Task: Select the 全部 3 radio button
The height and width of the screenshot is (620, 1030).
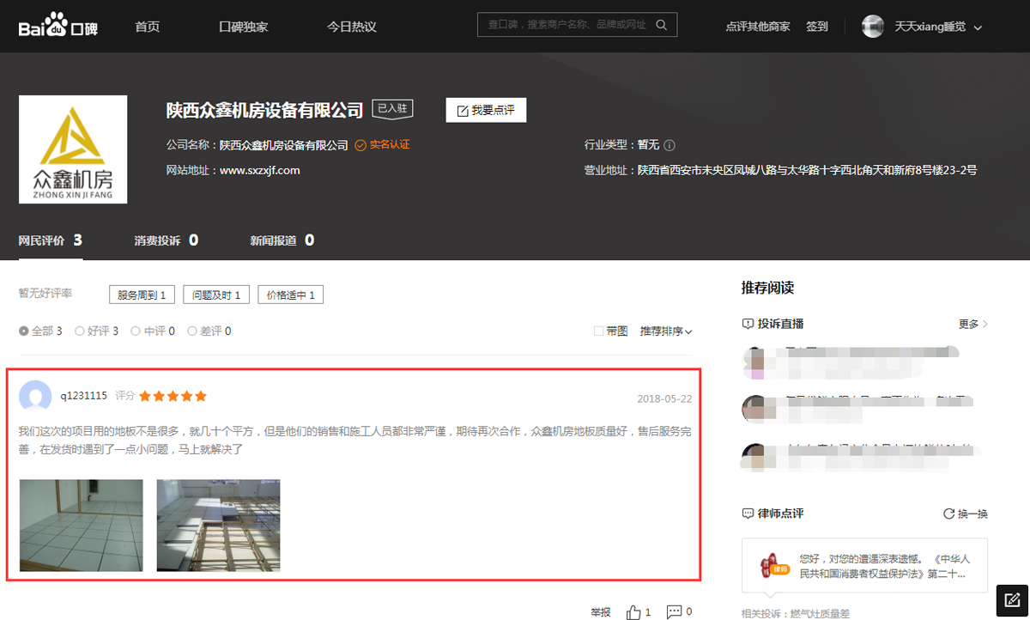Action: 24,331
